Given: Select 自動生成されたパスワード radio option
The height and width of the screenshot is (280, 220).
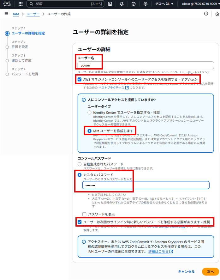Looking at the screenshot, I should (80, 164).
